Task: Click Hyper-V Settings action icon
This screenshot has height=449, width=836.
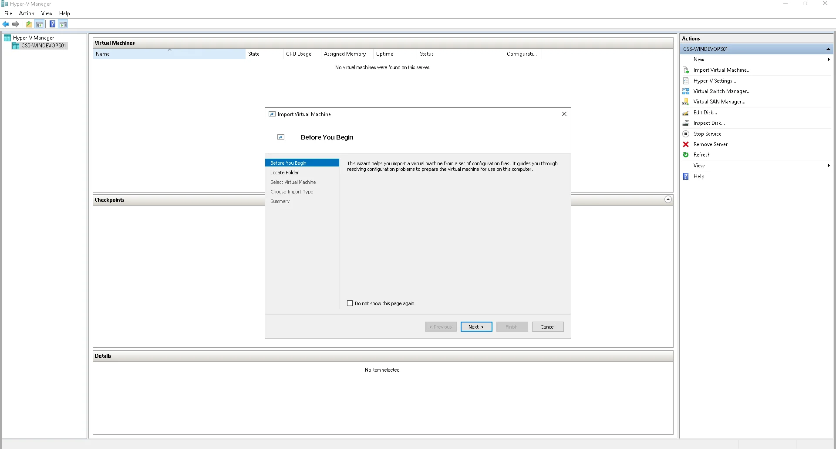Action: click(686, 81)
